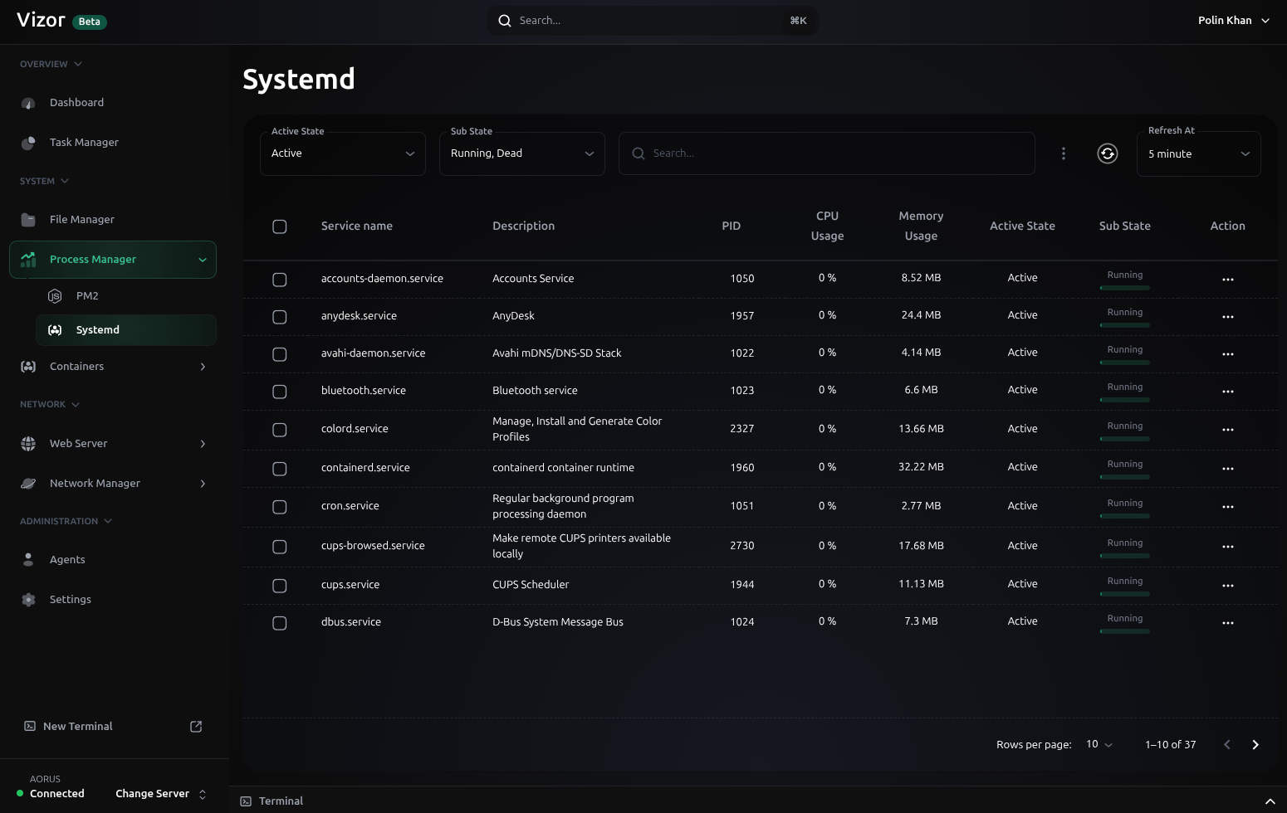1287x813 pixels.
Task: Collapse the OVERVIEW section header
Action: tap(51, 64)
